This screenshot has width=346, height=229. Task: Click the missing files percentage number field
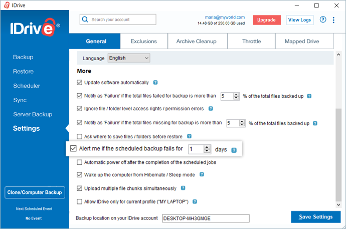pos(233,123)
